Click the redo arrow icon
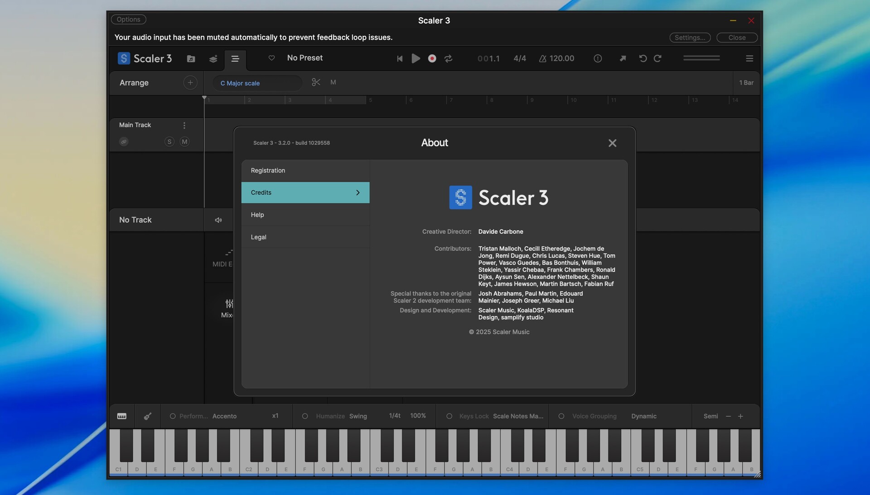 click(657, 58)
